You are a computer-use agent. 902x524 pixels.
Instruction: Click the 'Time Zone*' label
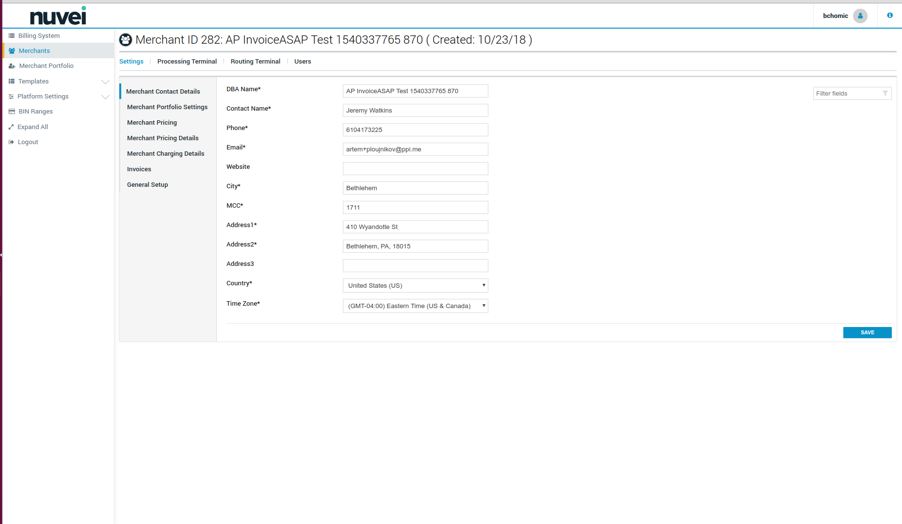(x=243, y=304)
